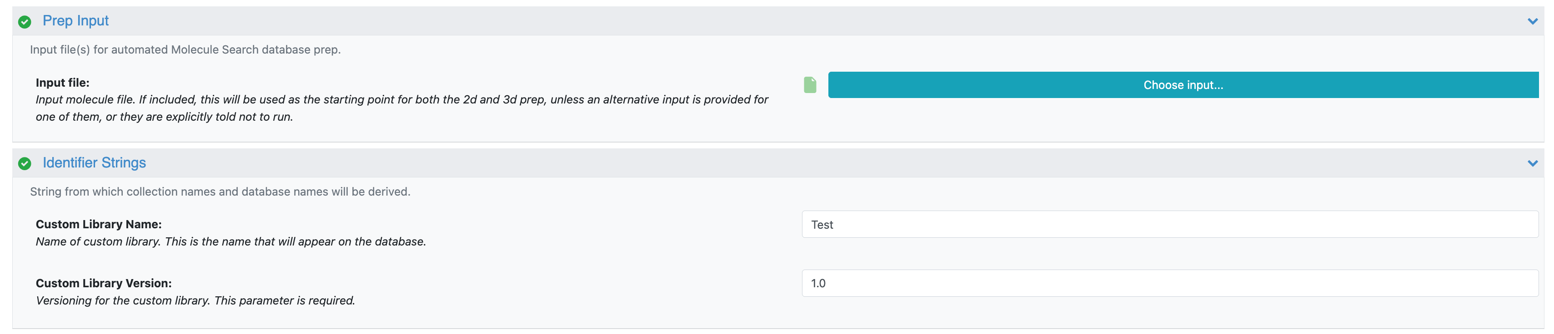Click the Input file: label

tap(62, 83)
